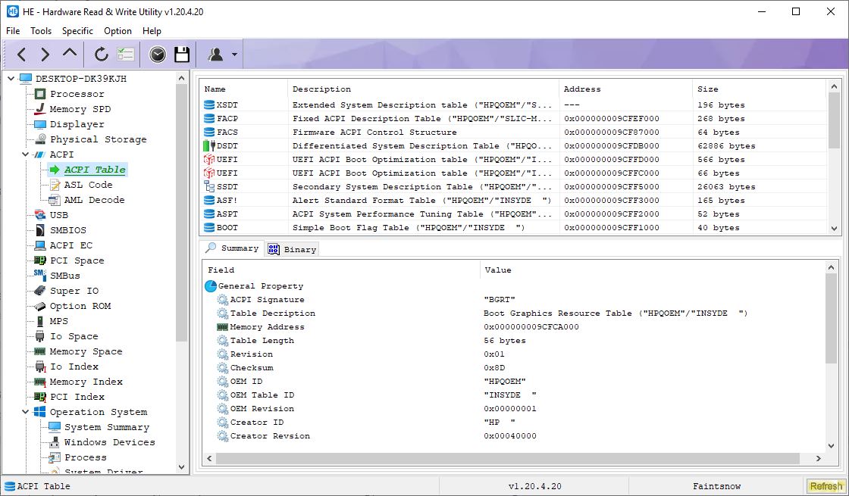This screenshot has width=849, height=496.
Task: Select the DSDT table row
Action: [x=227, y=146]
